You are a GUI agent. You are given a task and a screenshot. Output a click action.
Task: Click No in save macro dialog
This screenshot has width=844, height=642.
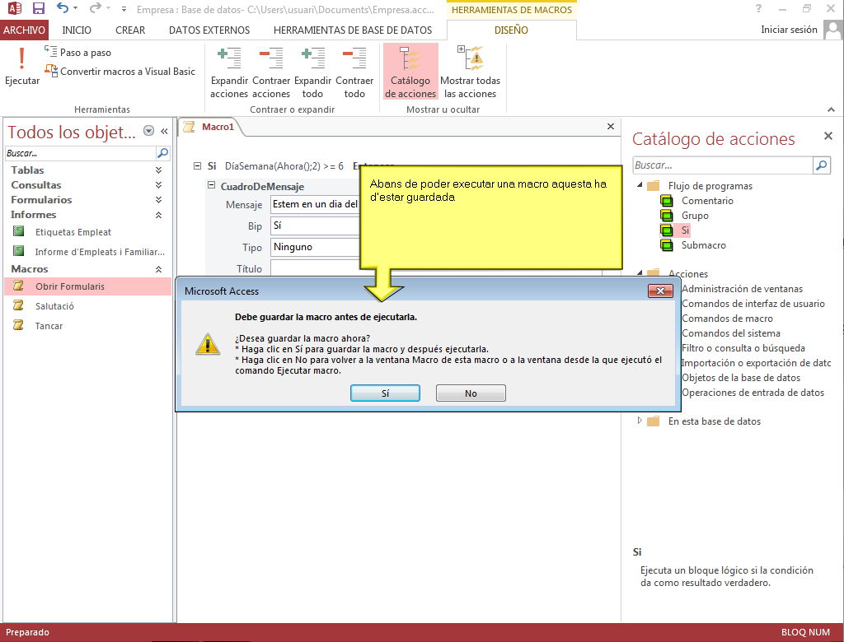click(471, 393)
